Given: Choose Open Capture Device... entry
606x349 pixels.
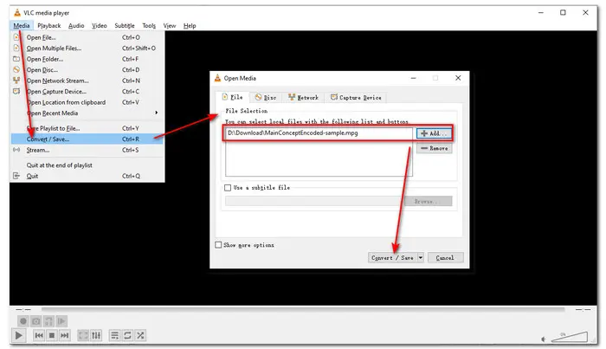Looking at the screenshot, I should point(87,92).
